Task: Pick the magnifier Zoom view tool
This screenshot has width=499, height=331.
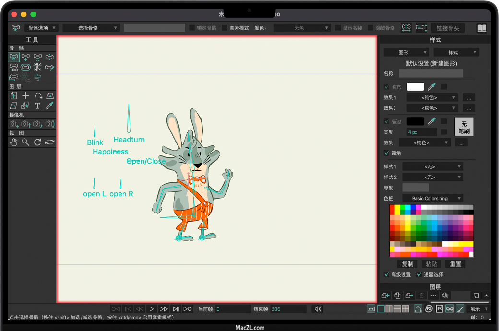Action: click(x=25, y=142)
